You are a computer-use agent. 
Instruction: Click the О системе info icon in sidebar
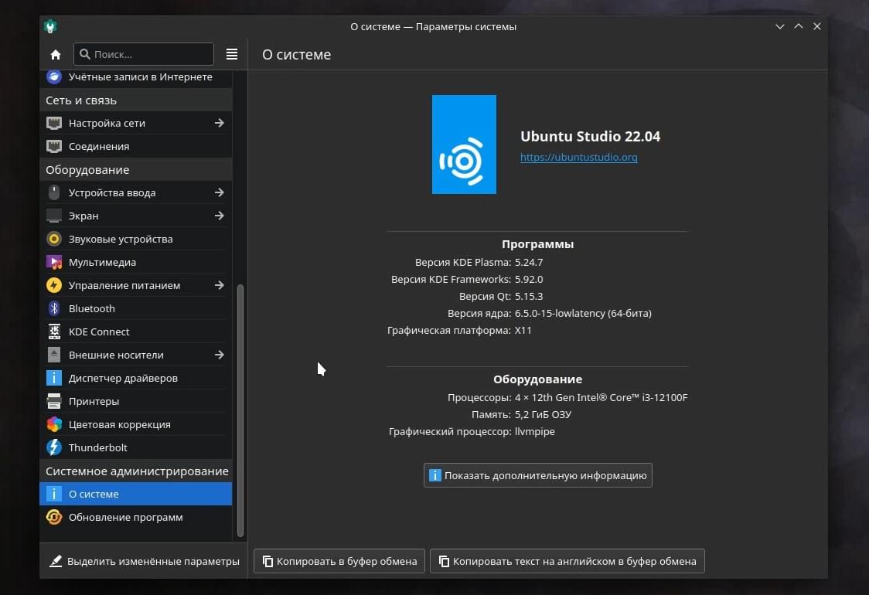click(x=54, y=494)
